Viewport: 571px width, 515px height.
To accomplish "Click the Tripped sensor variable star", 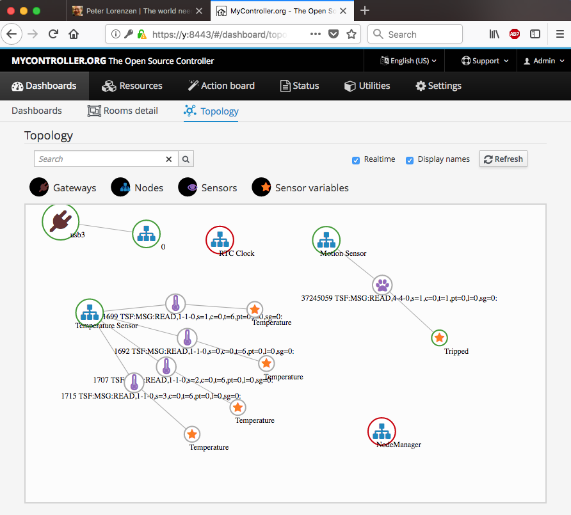I will [440, 338].
